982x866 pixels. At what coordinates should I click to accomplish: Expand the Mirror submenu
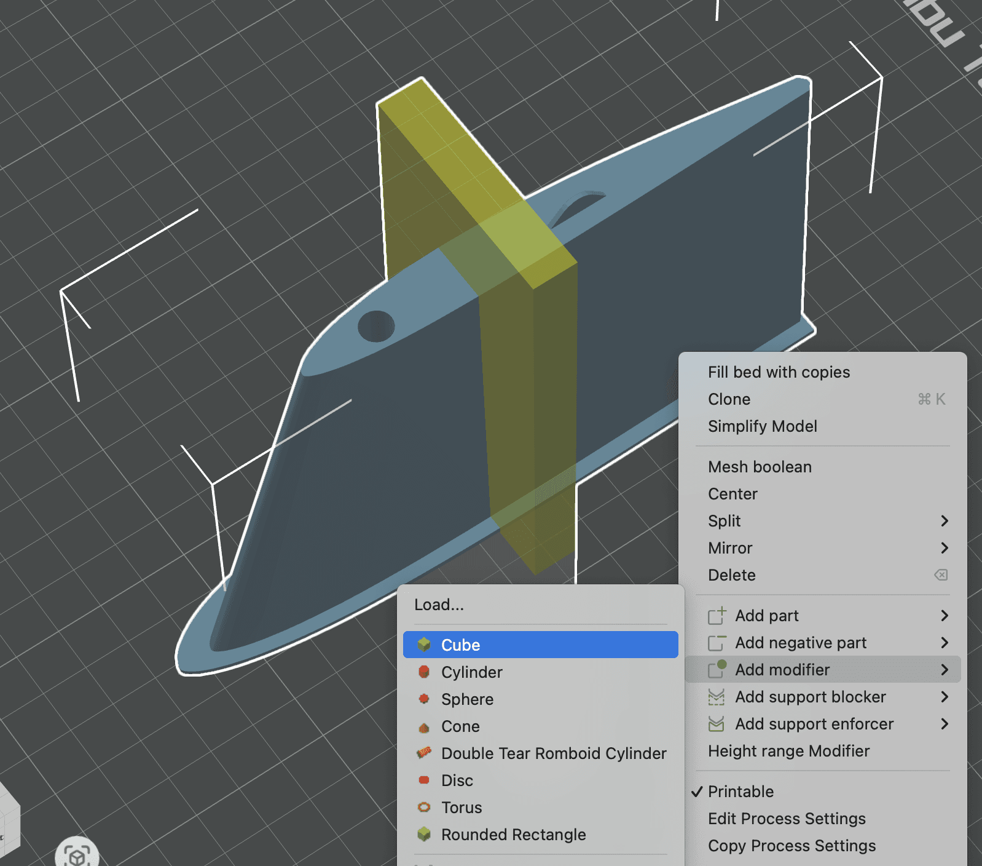click(823, 547)
